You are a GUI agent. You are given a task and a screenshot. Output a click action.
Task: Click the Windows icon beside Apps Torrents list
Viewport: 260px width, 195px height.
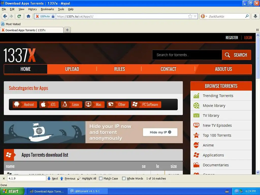pos(9,155)
